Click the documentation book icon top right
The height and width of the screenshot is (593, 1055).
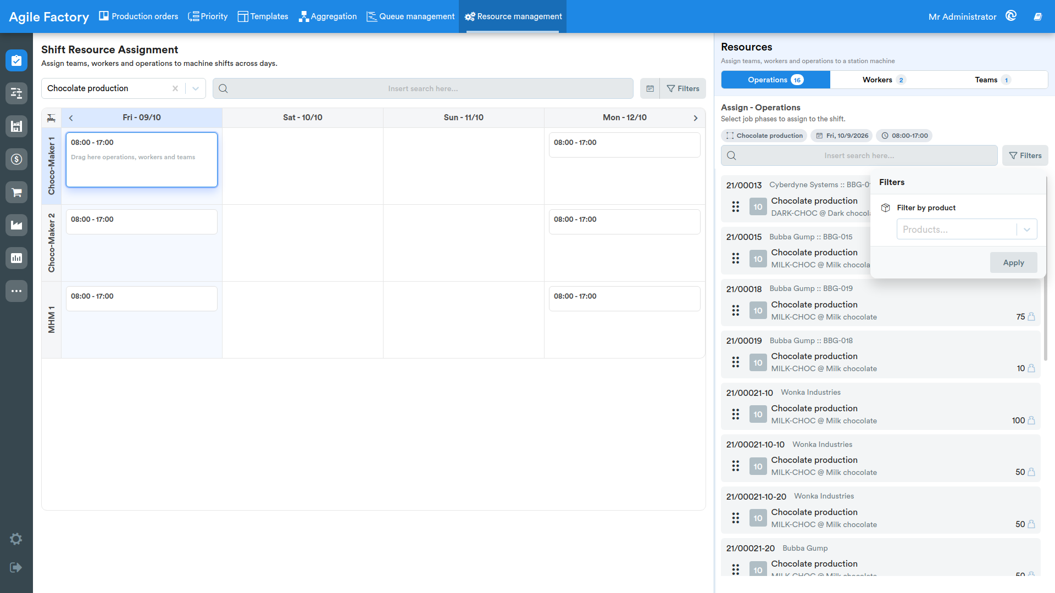tap(1038, 16)
